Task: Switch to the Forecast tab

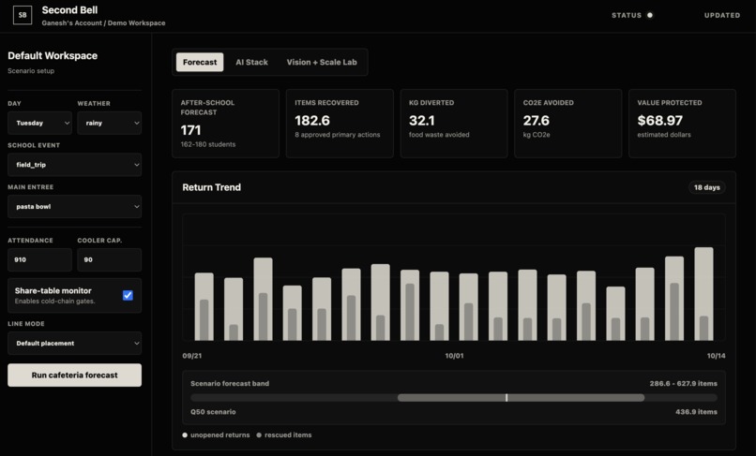Action: pyautogui.click(x=200, y=62)
